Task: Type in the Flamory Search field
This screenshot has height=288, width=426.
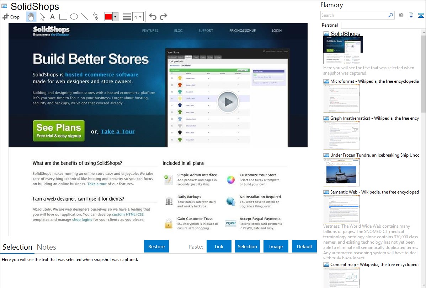Action: [x=354, y=15]
